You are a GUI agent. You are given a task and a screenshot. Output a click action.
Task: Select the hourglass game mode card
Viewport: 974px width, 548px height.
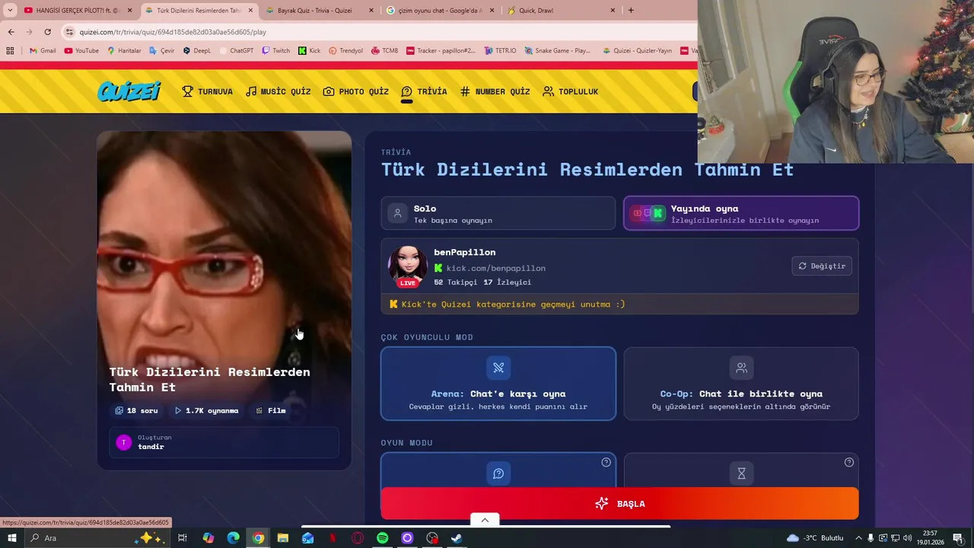pos(741,470)
